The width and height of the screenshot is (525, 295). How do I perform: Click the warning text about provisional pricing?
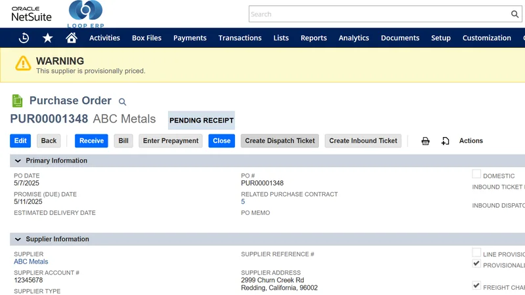point(91,71)
